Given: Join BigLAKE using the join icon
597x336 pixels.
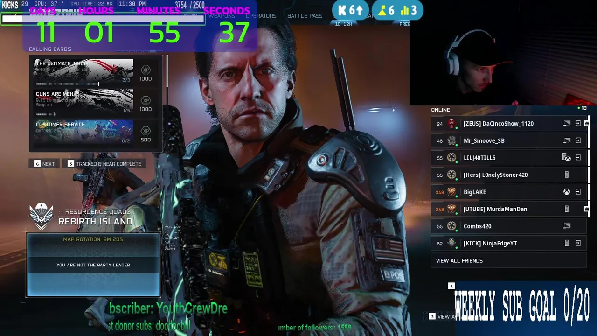Looking at the screenshot, I should [578, 192].
